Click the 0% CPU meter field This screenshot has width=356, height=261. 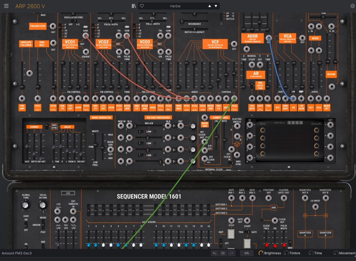(x=246, y=253)
